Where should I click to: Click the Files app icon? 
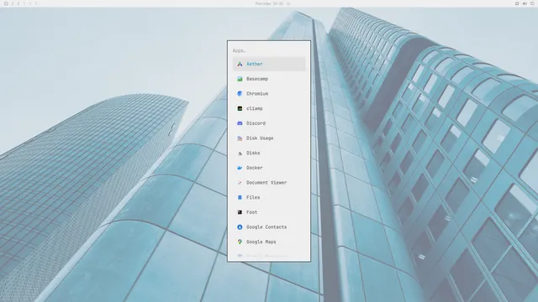tap(240, 197)
